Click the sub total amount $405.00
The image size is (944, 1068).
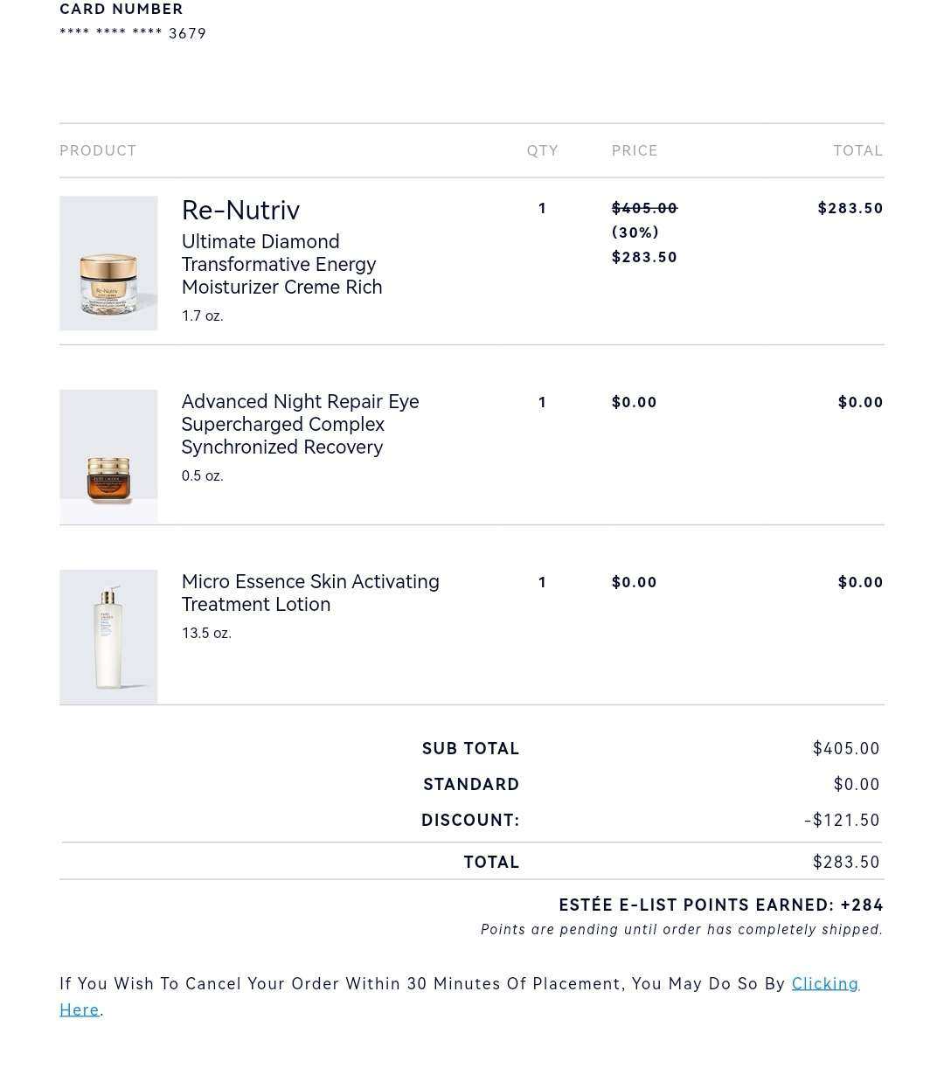pyautogui.click(x=846, y=748)
